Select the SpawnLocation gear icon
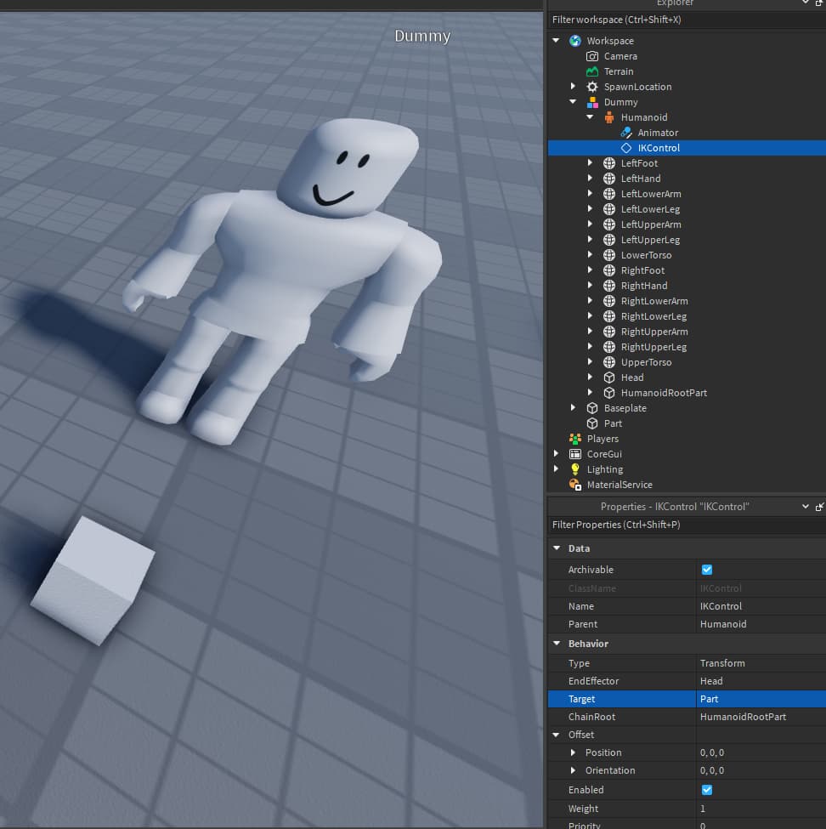Viewport: 826px width, 829px height. [593, 86]
